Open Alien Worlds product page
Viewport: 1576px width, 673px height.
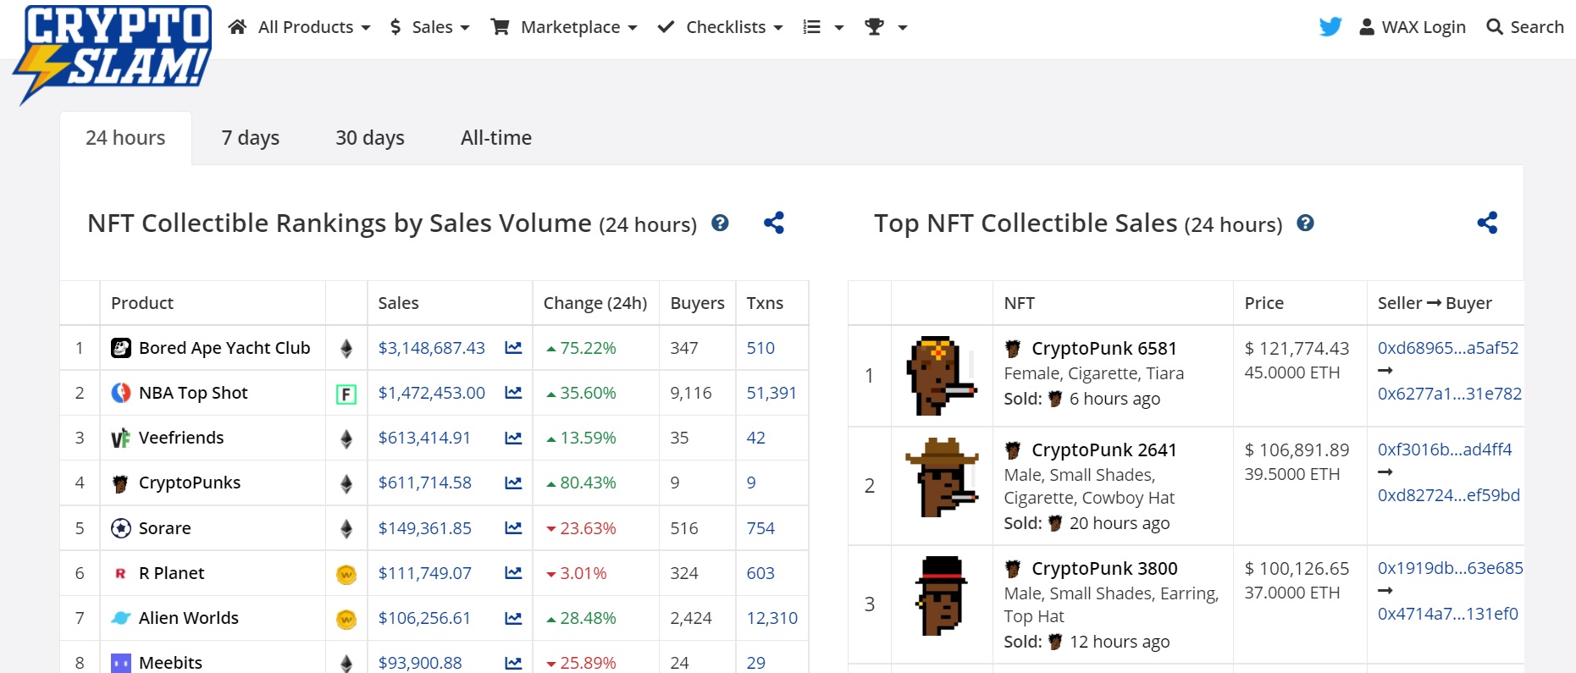(x=189, y=618)
